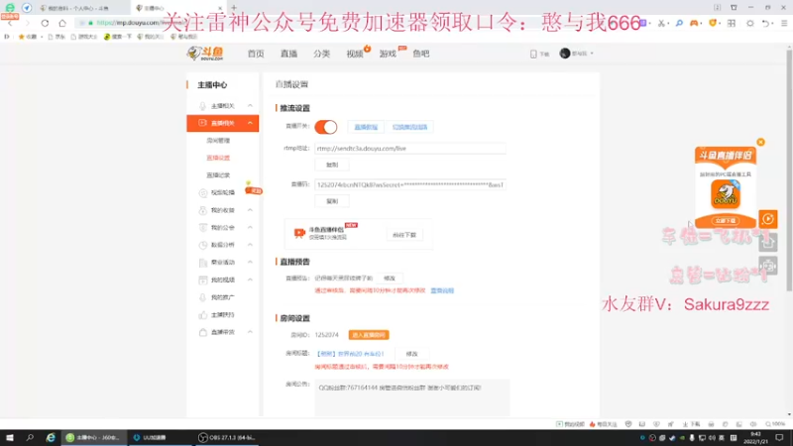Screen dimensions: 793x446
Task: Click the orange shield icon in the browser toolbar
Action: tap(713, 23)
